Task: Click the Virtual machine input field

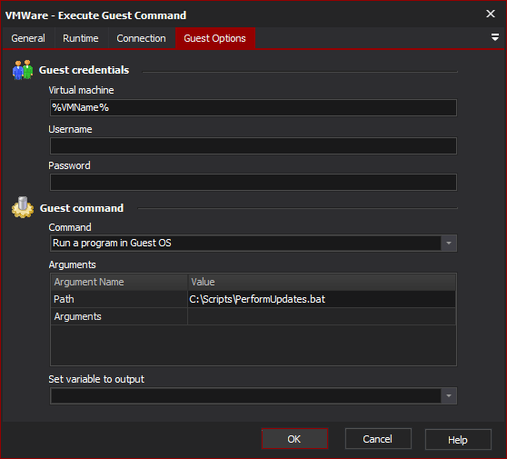Action: 253,108
